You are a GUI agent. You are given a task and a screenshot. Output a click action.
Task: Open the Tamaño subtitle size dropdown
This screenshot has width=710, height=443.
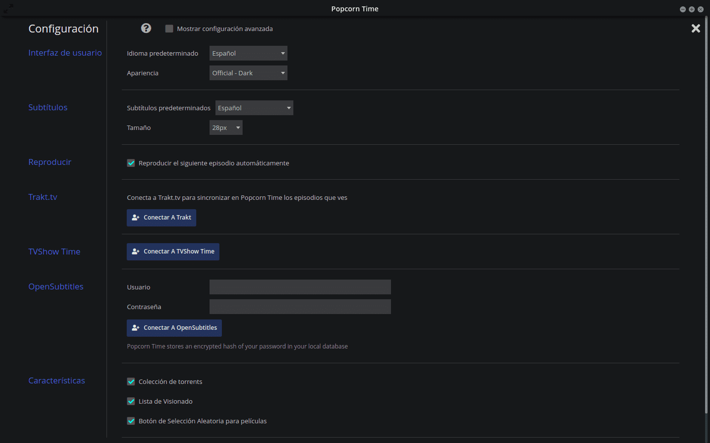[226, 127]
